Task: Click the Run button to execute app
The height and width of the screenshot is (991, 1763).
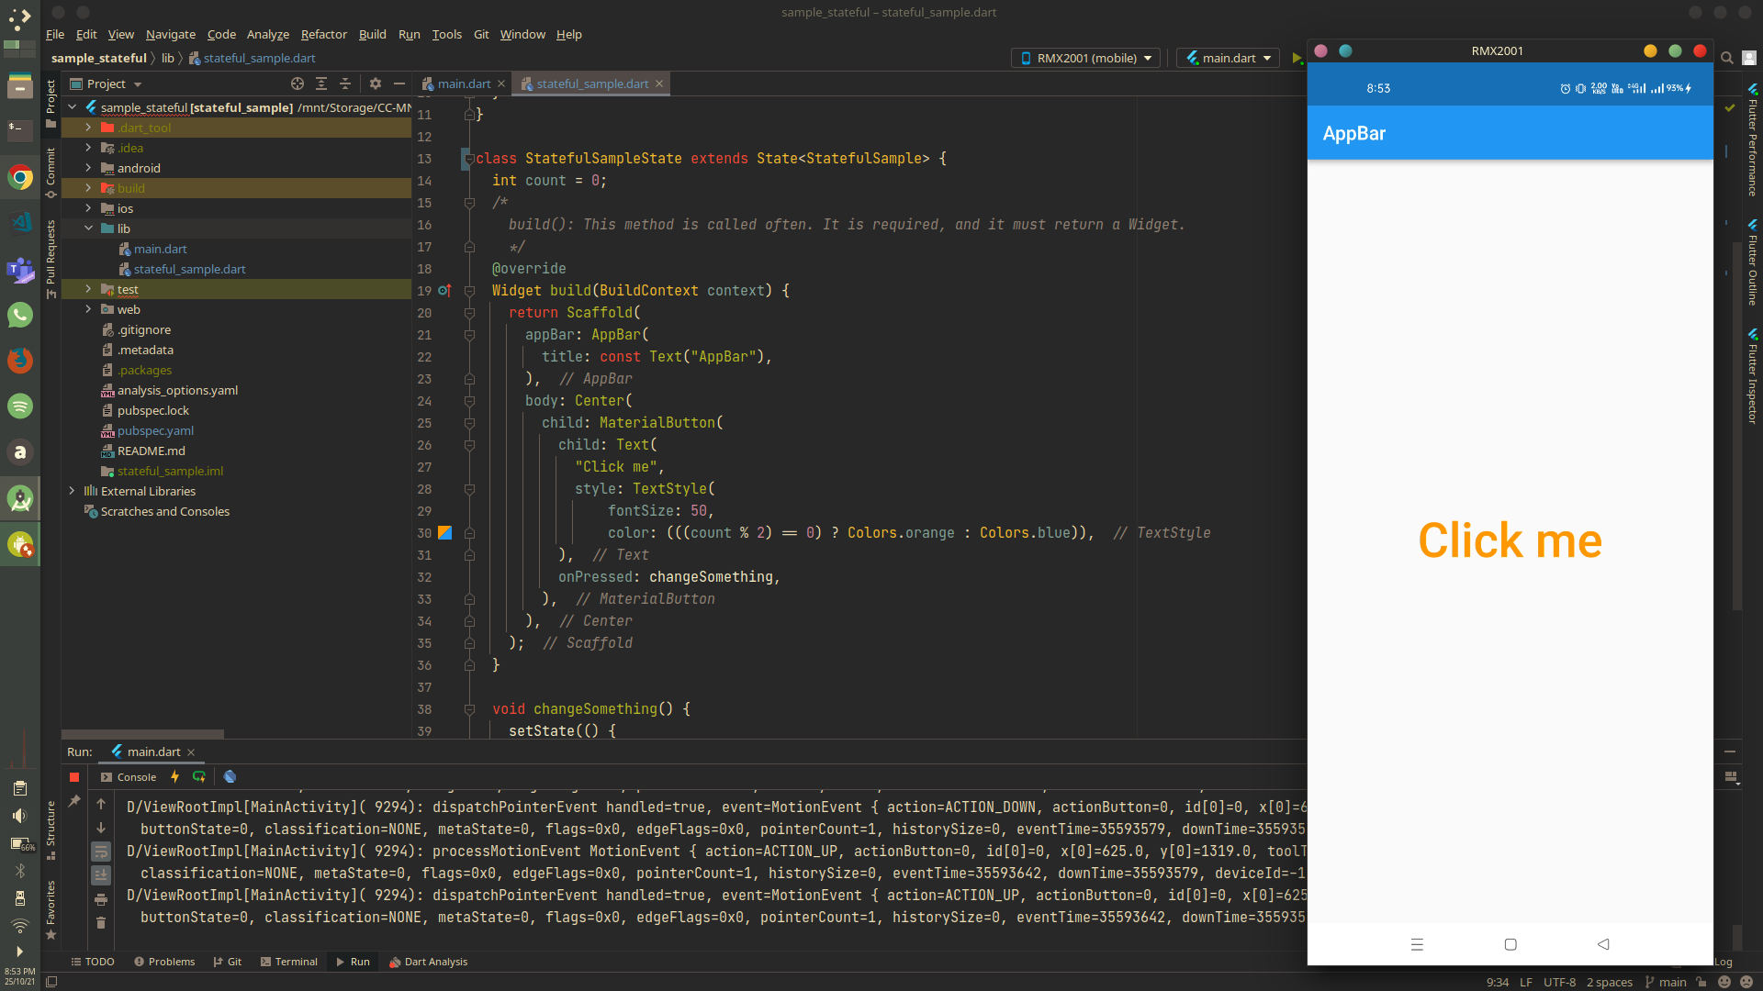Action: tap(1296, 57)
